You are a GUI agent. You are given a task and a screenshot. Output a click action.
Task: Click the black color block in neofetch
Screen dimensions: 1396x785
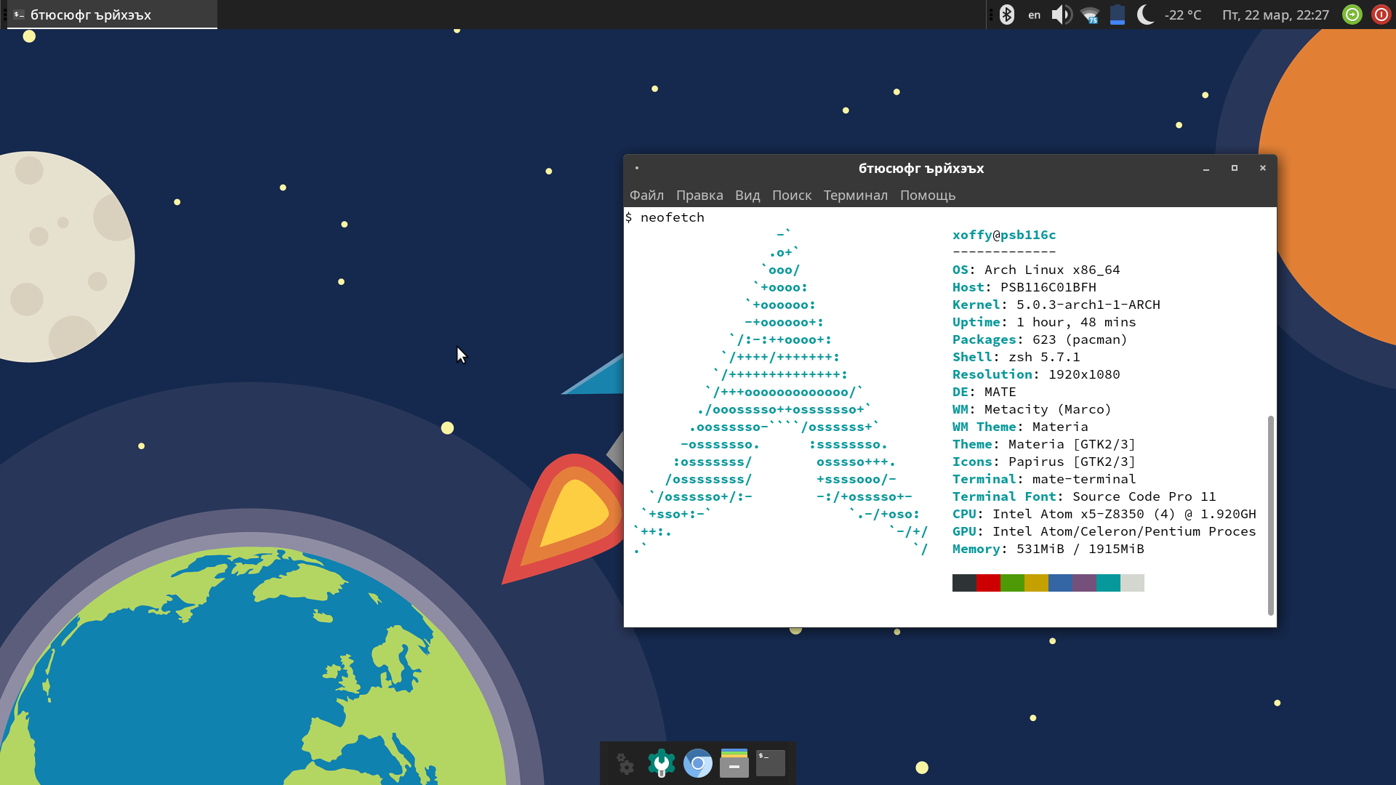click(964, 583)
